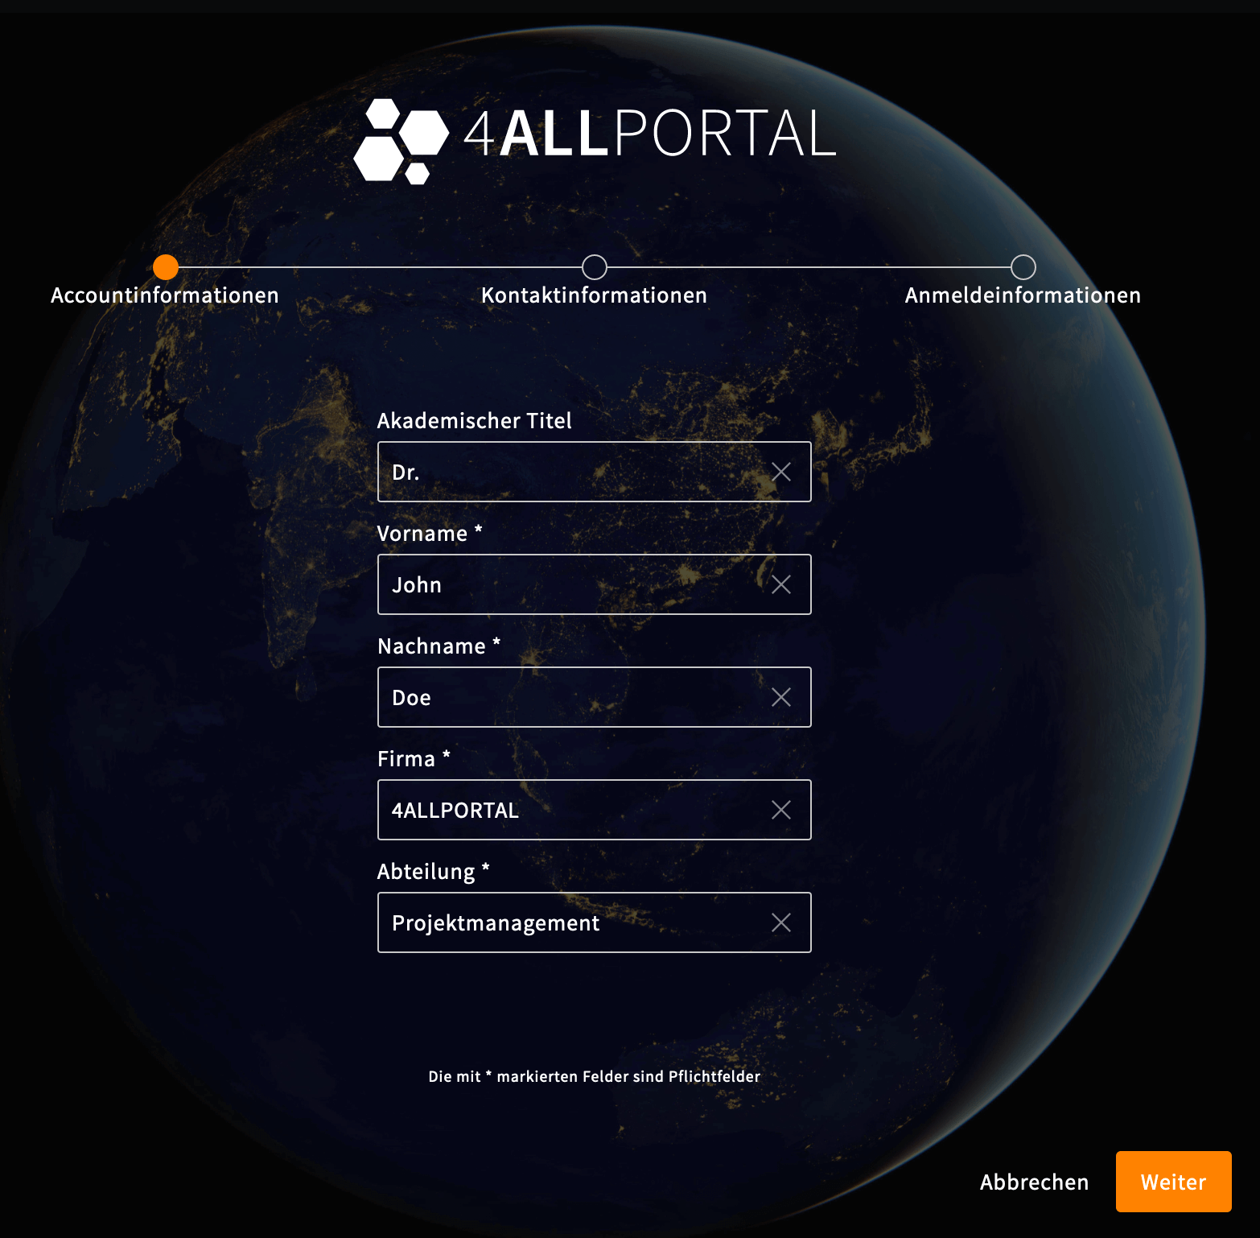The height and width of the screenshot is (1238, 1260).
Task: Click the 4ALLPORTAL hexagon logo
Action: pyautogui.click(x=401, y=141)
